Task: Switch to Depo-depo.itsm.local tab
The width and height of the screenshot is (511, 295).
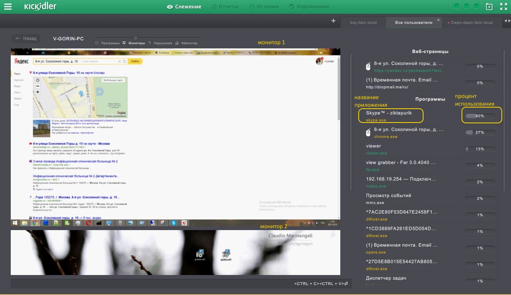Action: (471, 23)
